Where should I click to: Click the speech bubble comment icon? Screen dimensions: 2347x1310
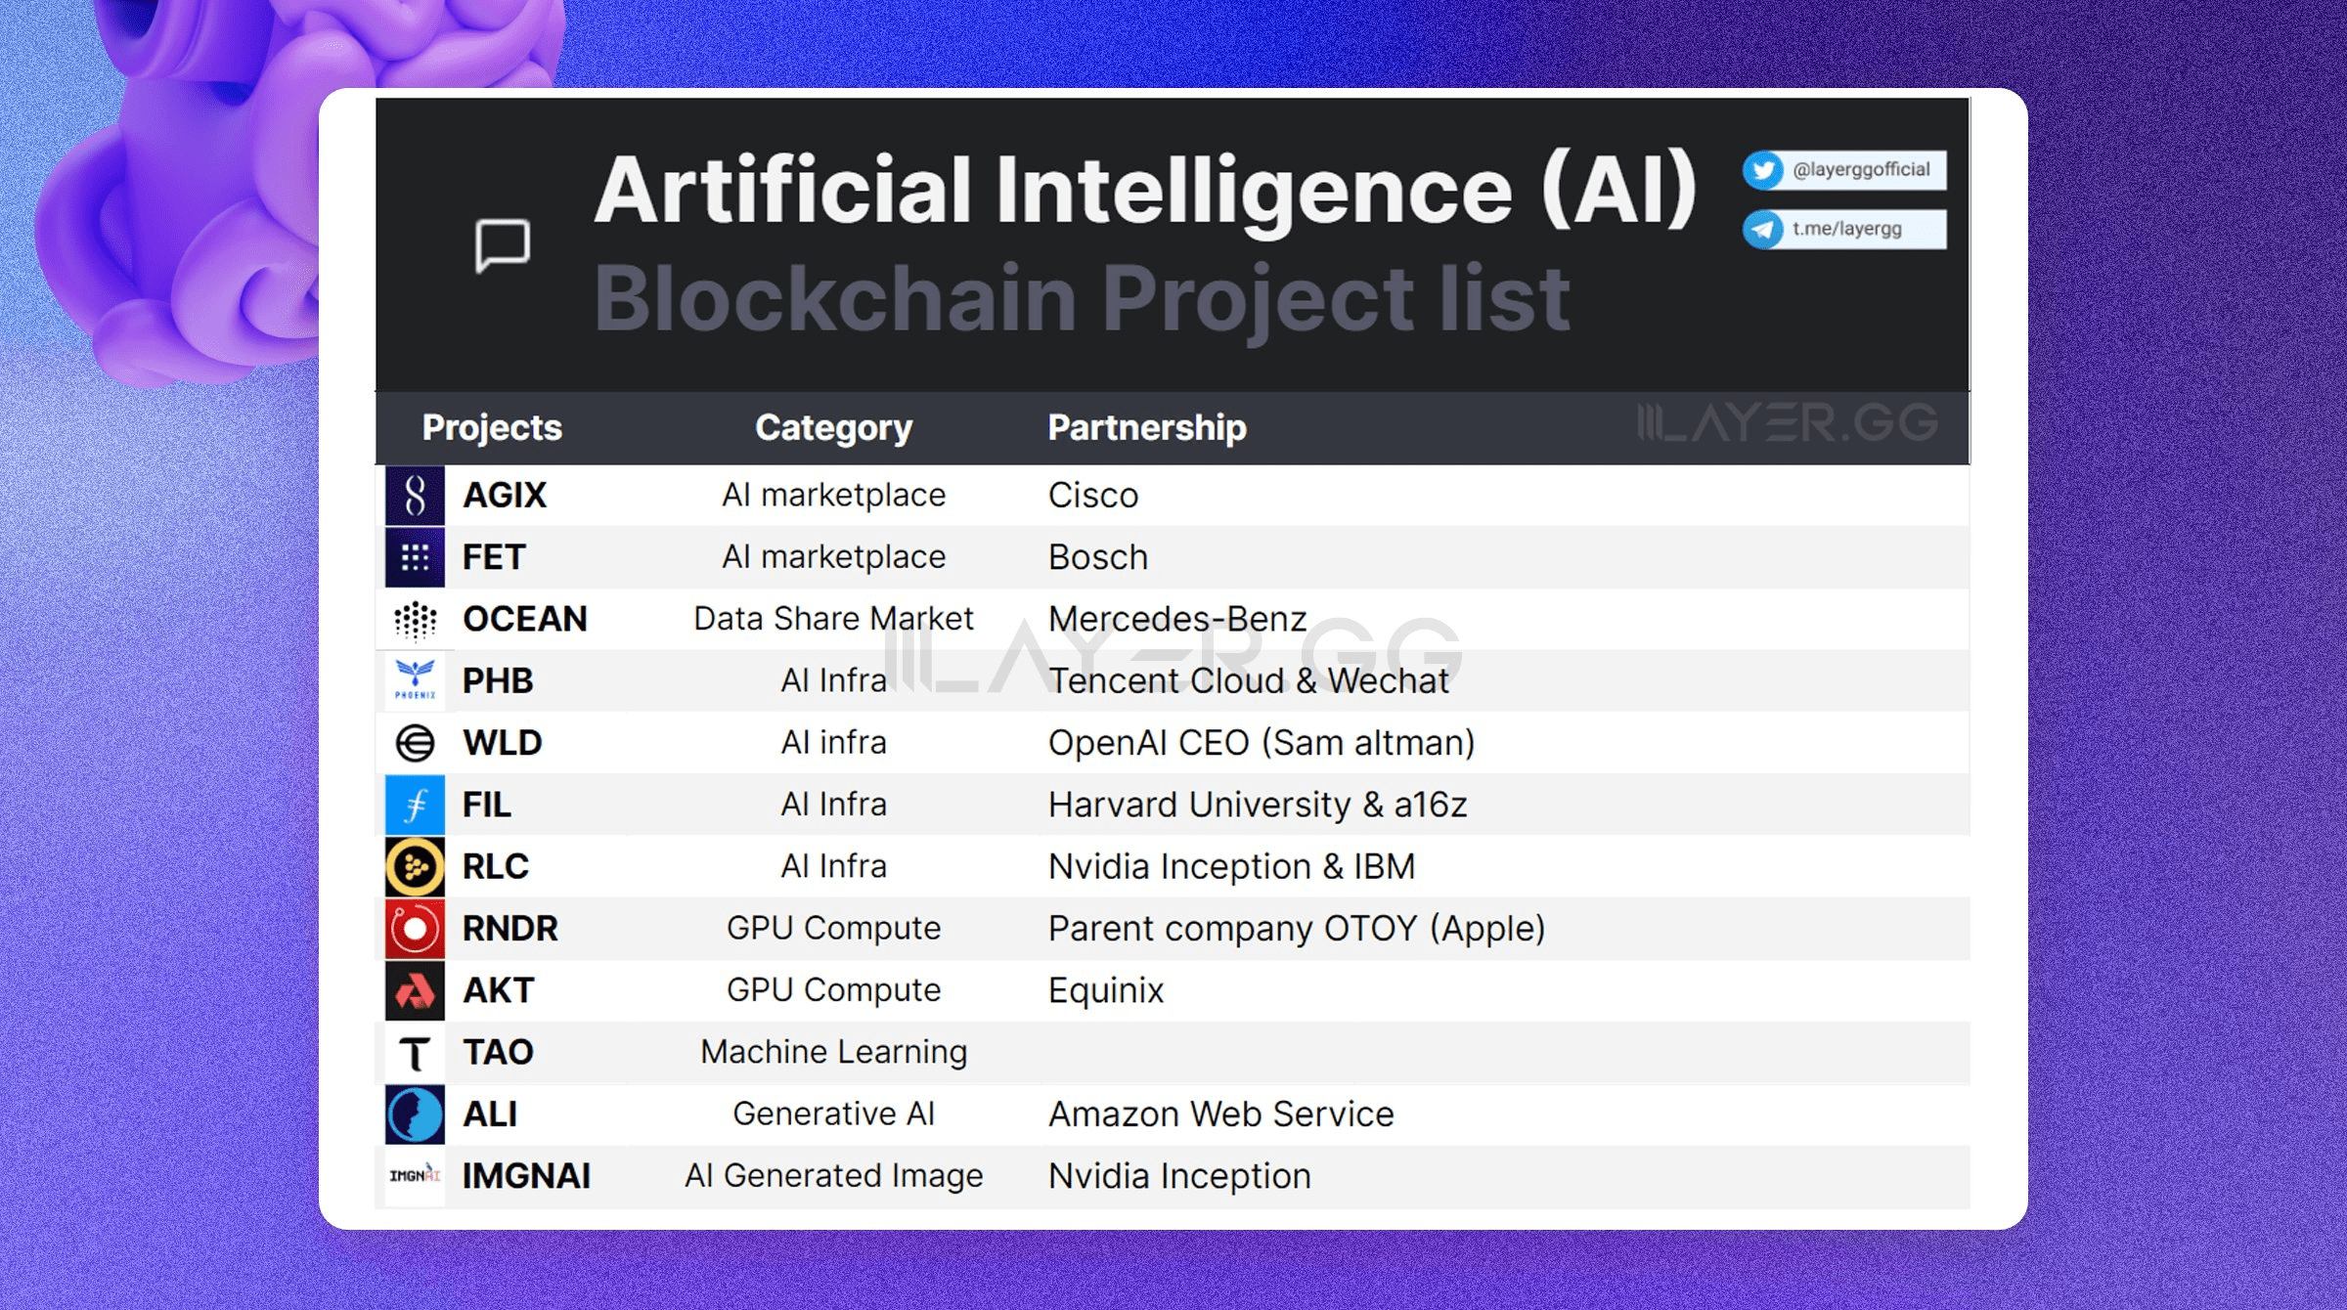click(503, 245)
